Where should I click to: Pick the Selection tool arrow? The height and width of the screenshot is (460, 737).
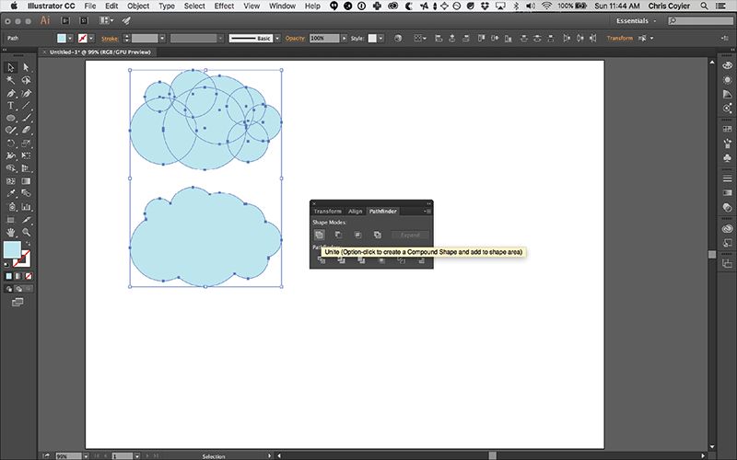point(10,67)
